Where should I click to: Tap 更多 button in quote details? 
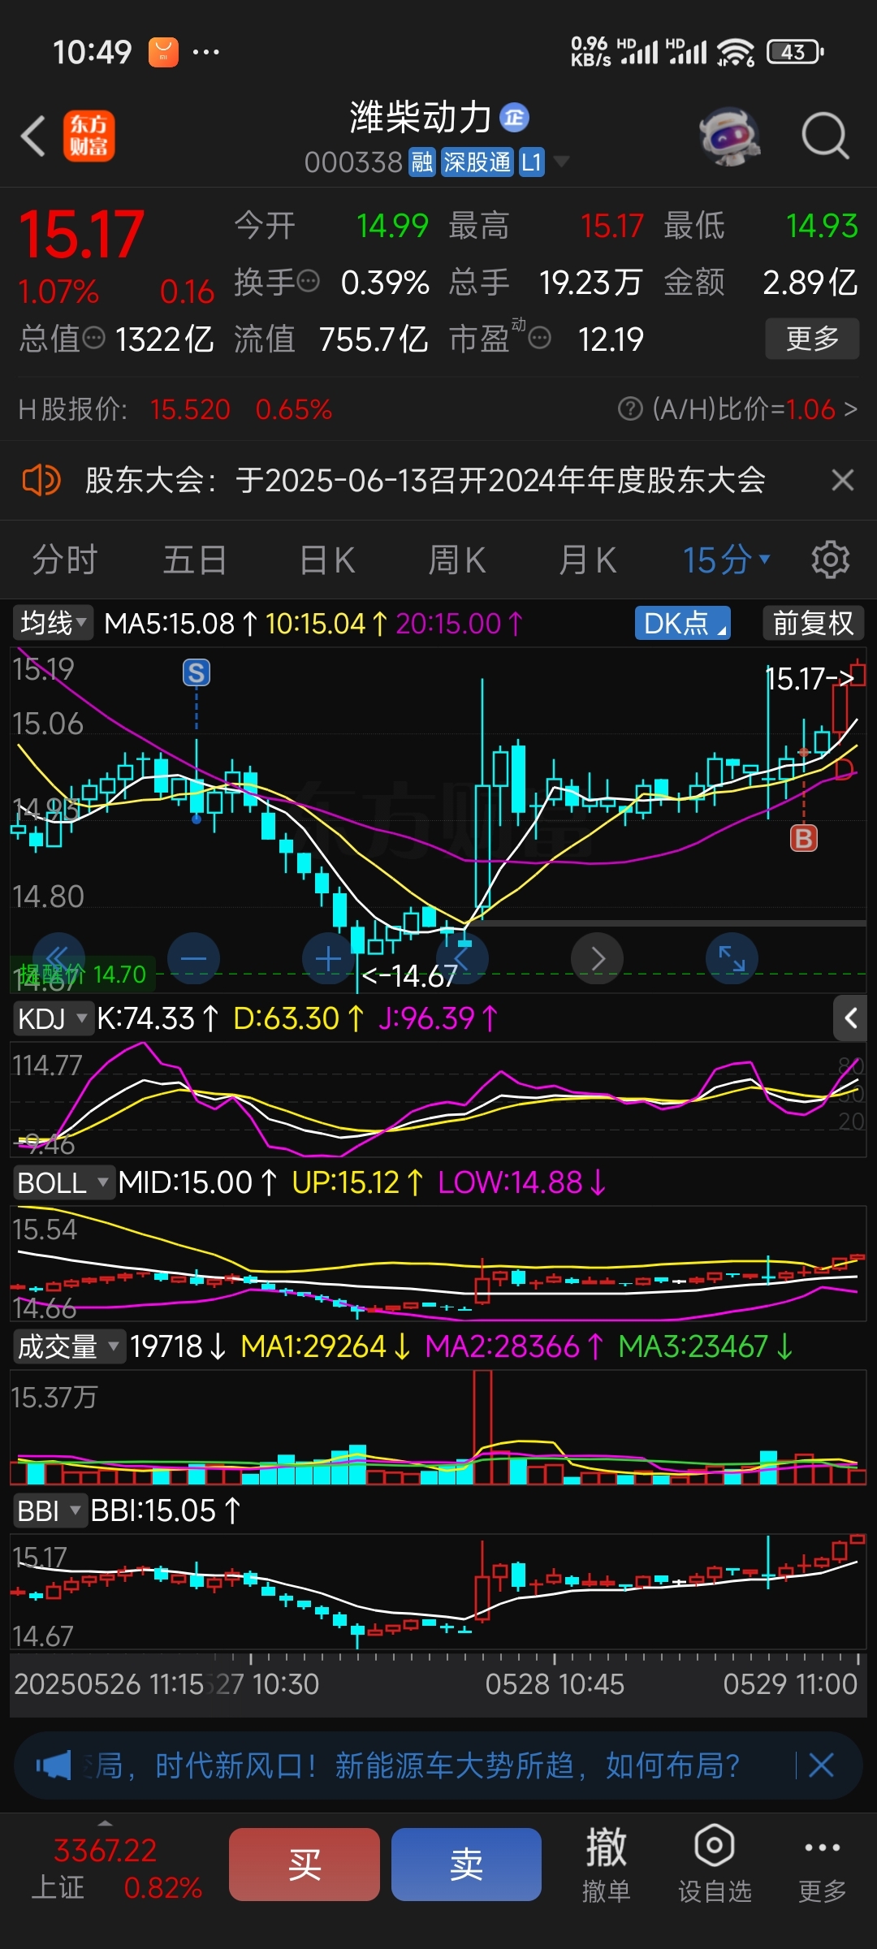pyautogui.click(x=812, y=338)
